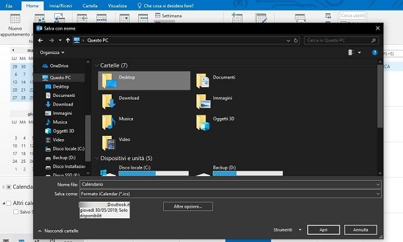Screen dimensions: 403x242
Task: Select OneDrive in the navigation pane
Action: (x=55, y=66)
